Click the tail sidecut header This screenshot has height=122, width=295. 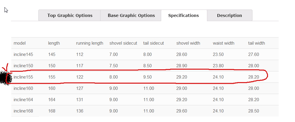153,43
